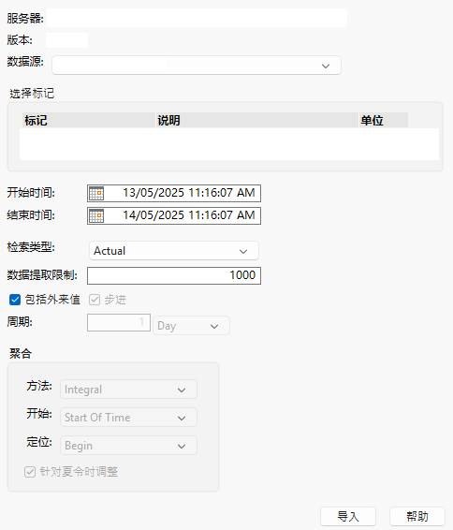Click the 导入 button
Screen dimensions: 453x530
point(348,517)
